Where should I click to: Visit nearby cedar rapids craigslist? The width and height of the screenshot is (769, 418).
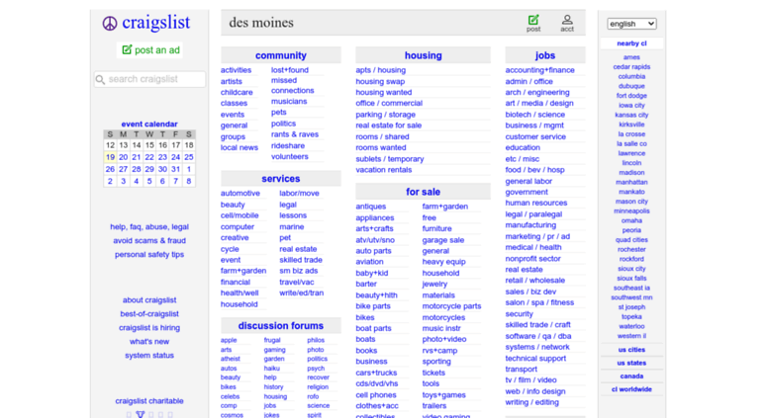(x=631, y=66)
